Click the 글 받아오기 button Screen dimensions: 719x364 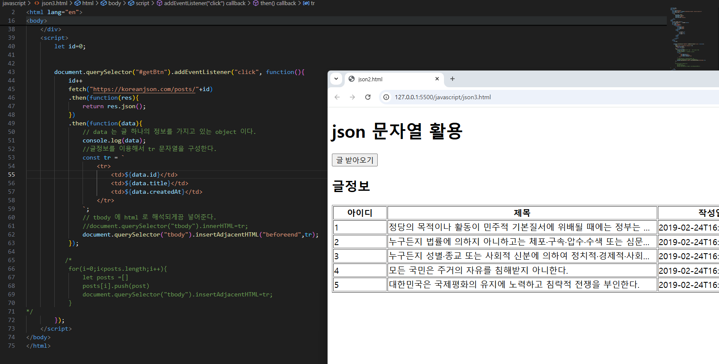[x=355, y=160]
